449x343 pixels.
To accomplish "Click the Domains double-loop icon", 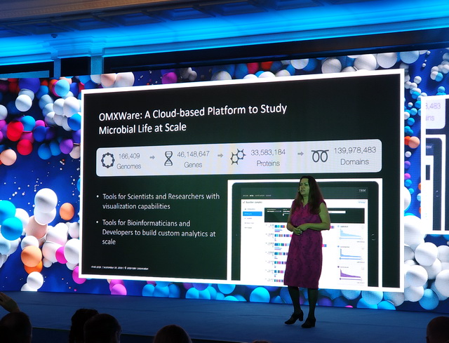I will coord(320,156).
